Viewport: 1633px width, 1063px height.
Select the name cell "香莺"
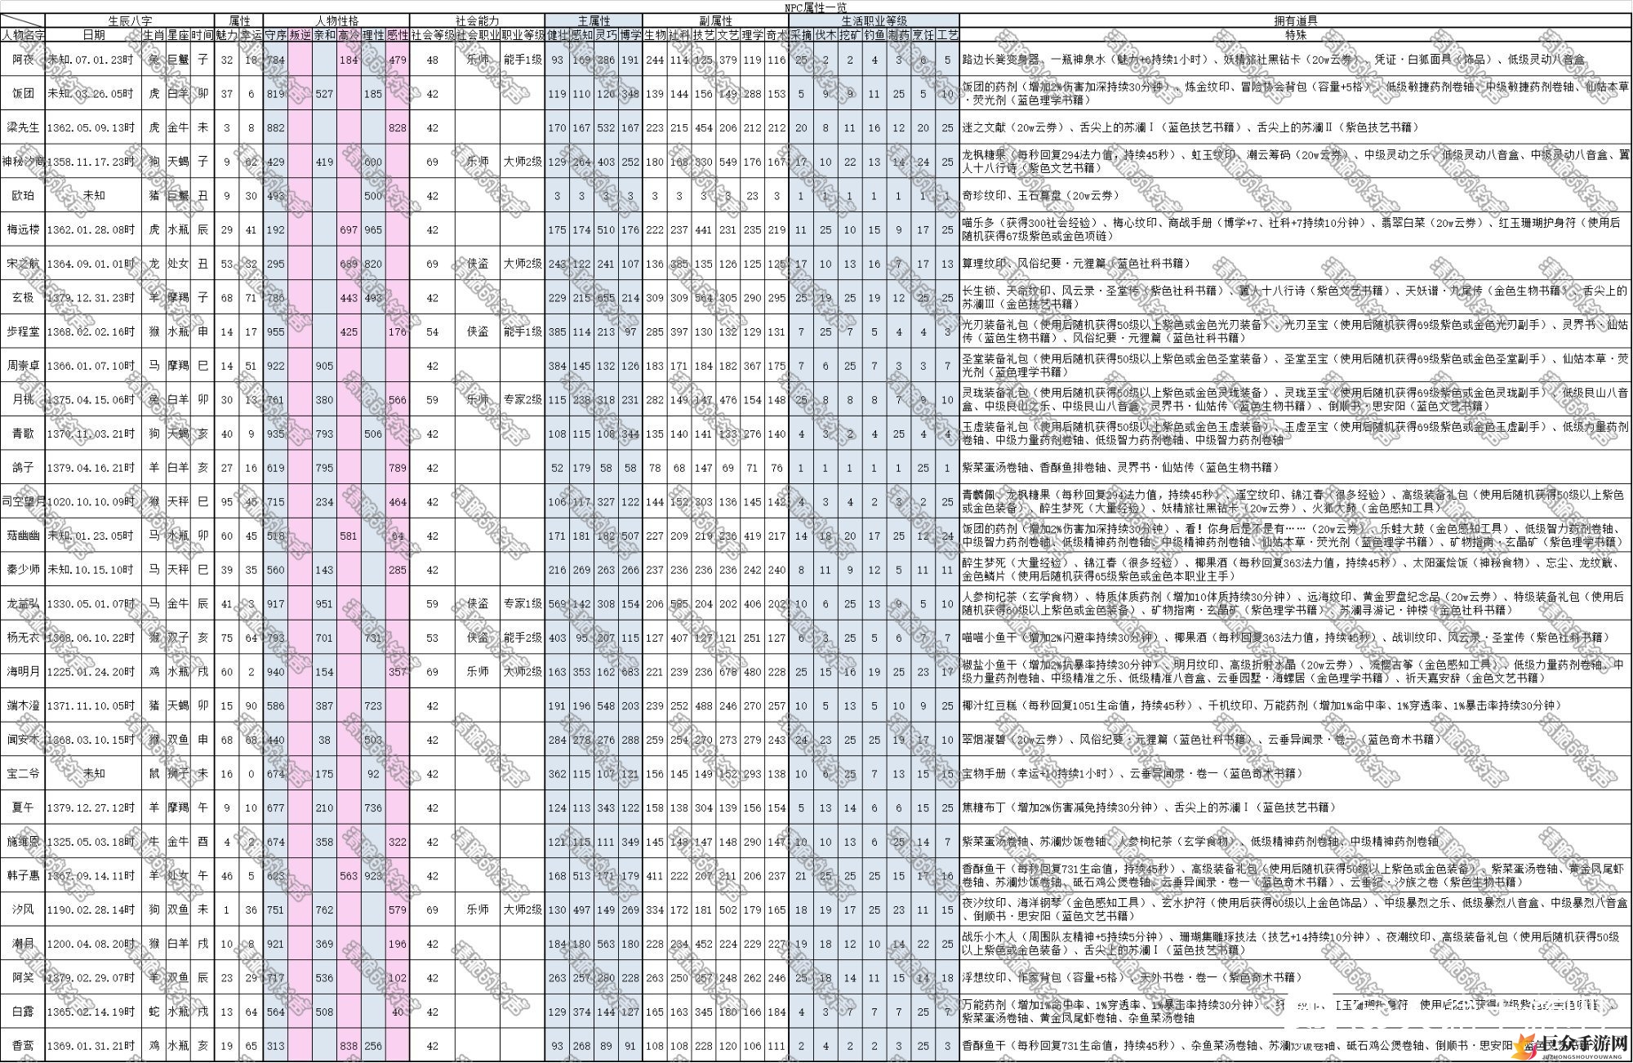[x=23, y=1045]
